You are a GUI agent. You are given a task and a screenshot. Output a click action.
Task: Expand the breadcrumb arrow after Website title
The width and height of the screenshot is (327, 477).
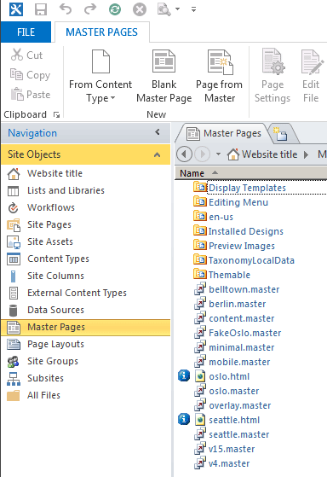click(306, 154)
